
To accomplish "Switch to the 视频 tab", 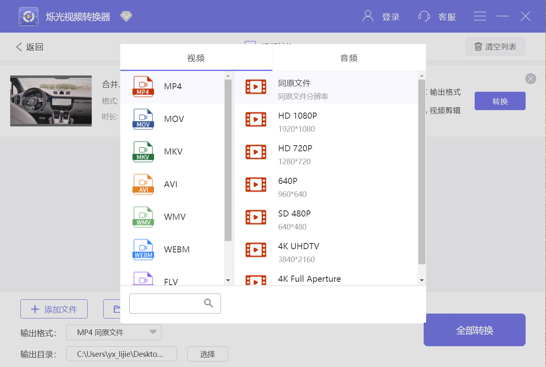I will [x=196, y=58].
